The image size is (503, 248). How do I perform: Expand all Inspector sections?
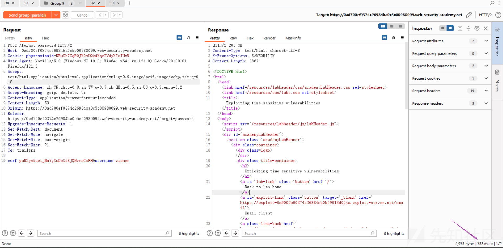click(x=460, y=28)
